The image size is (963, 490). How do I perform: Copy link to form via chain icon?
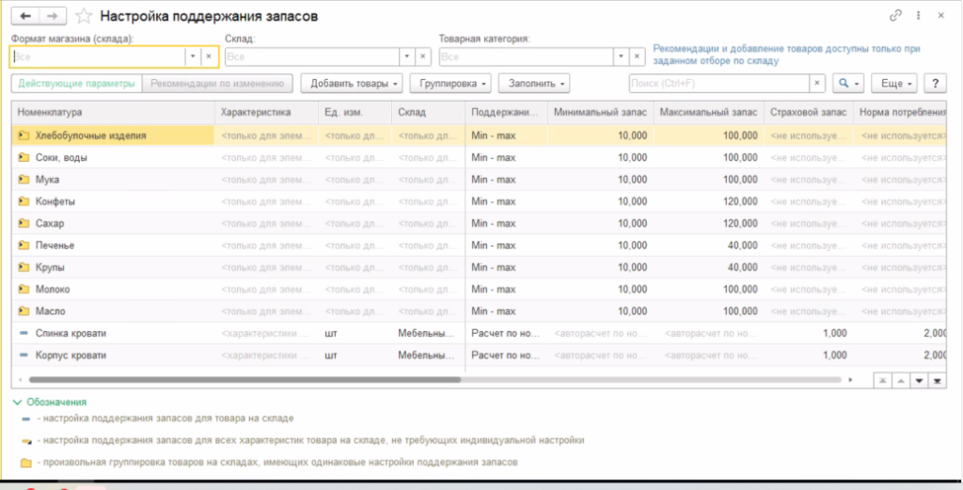click(895, 16)
